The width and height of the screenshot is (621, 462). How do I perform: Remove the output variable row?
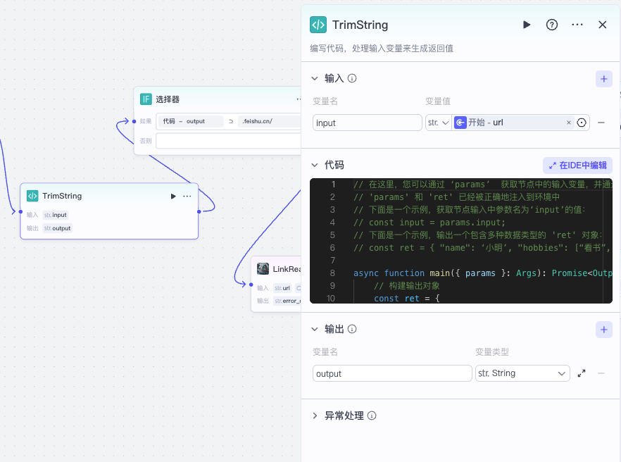(601, 373)
